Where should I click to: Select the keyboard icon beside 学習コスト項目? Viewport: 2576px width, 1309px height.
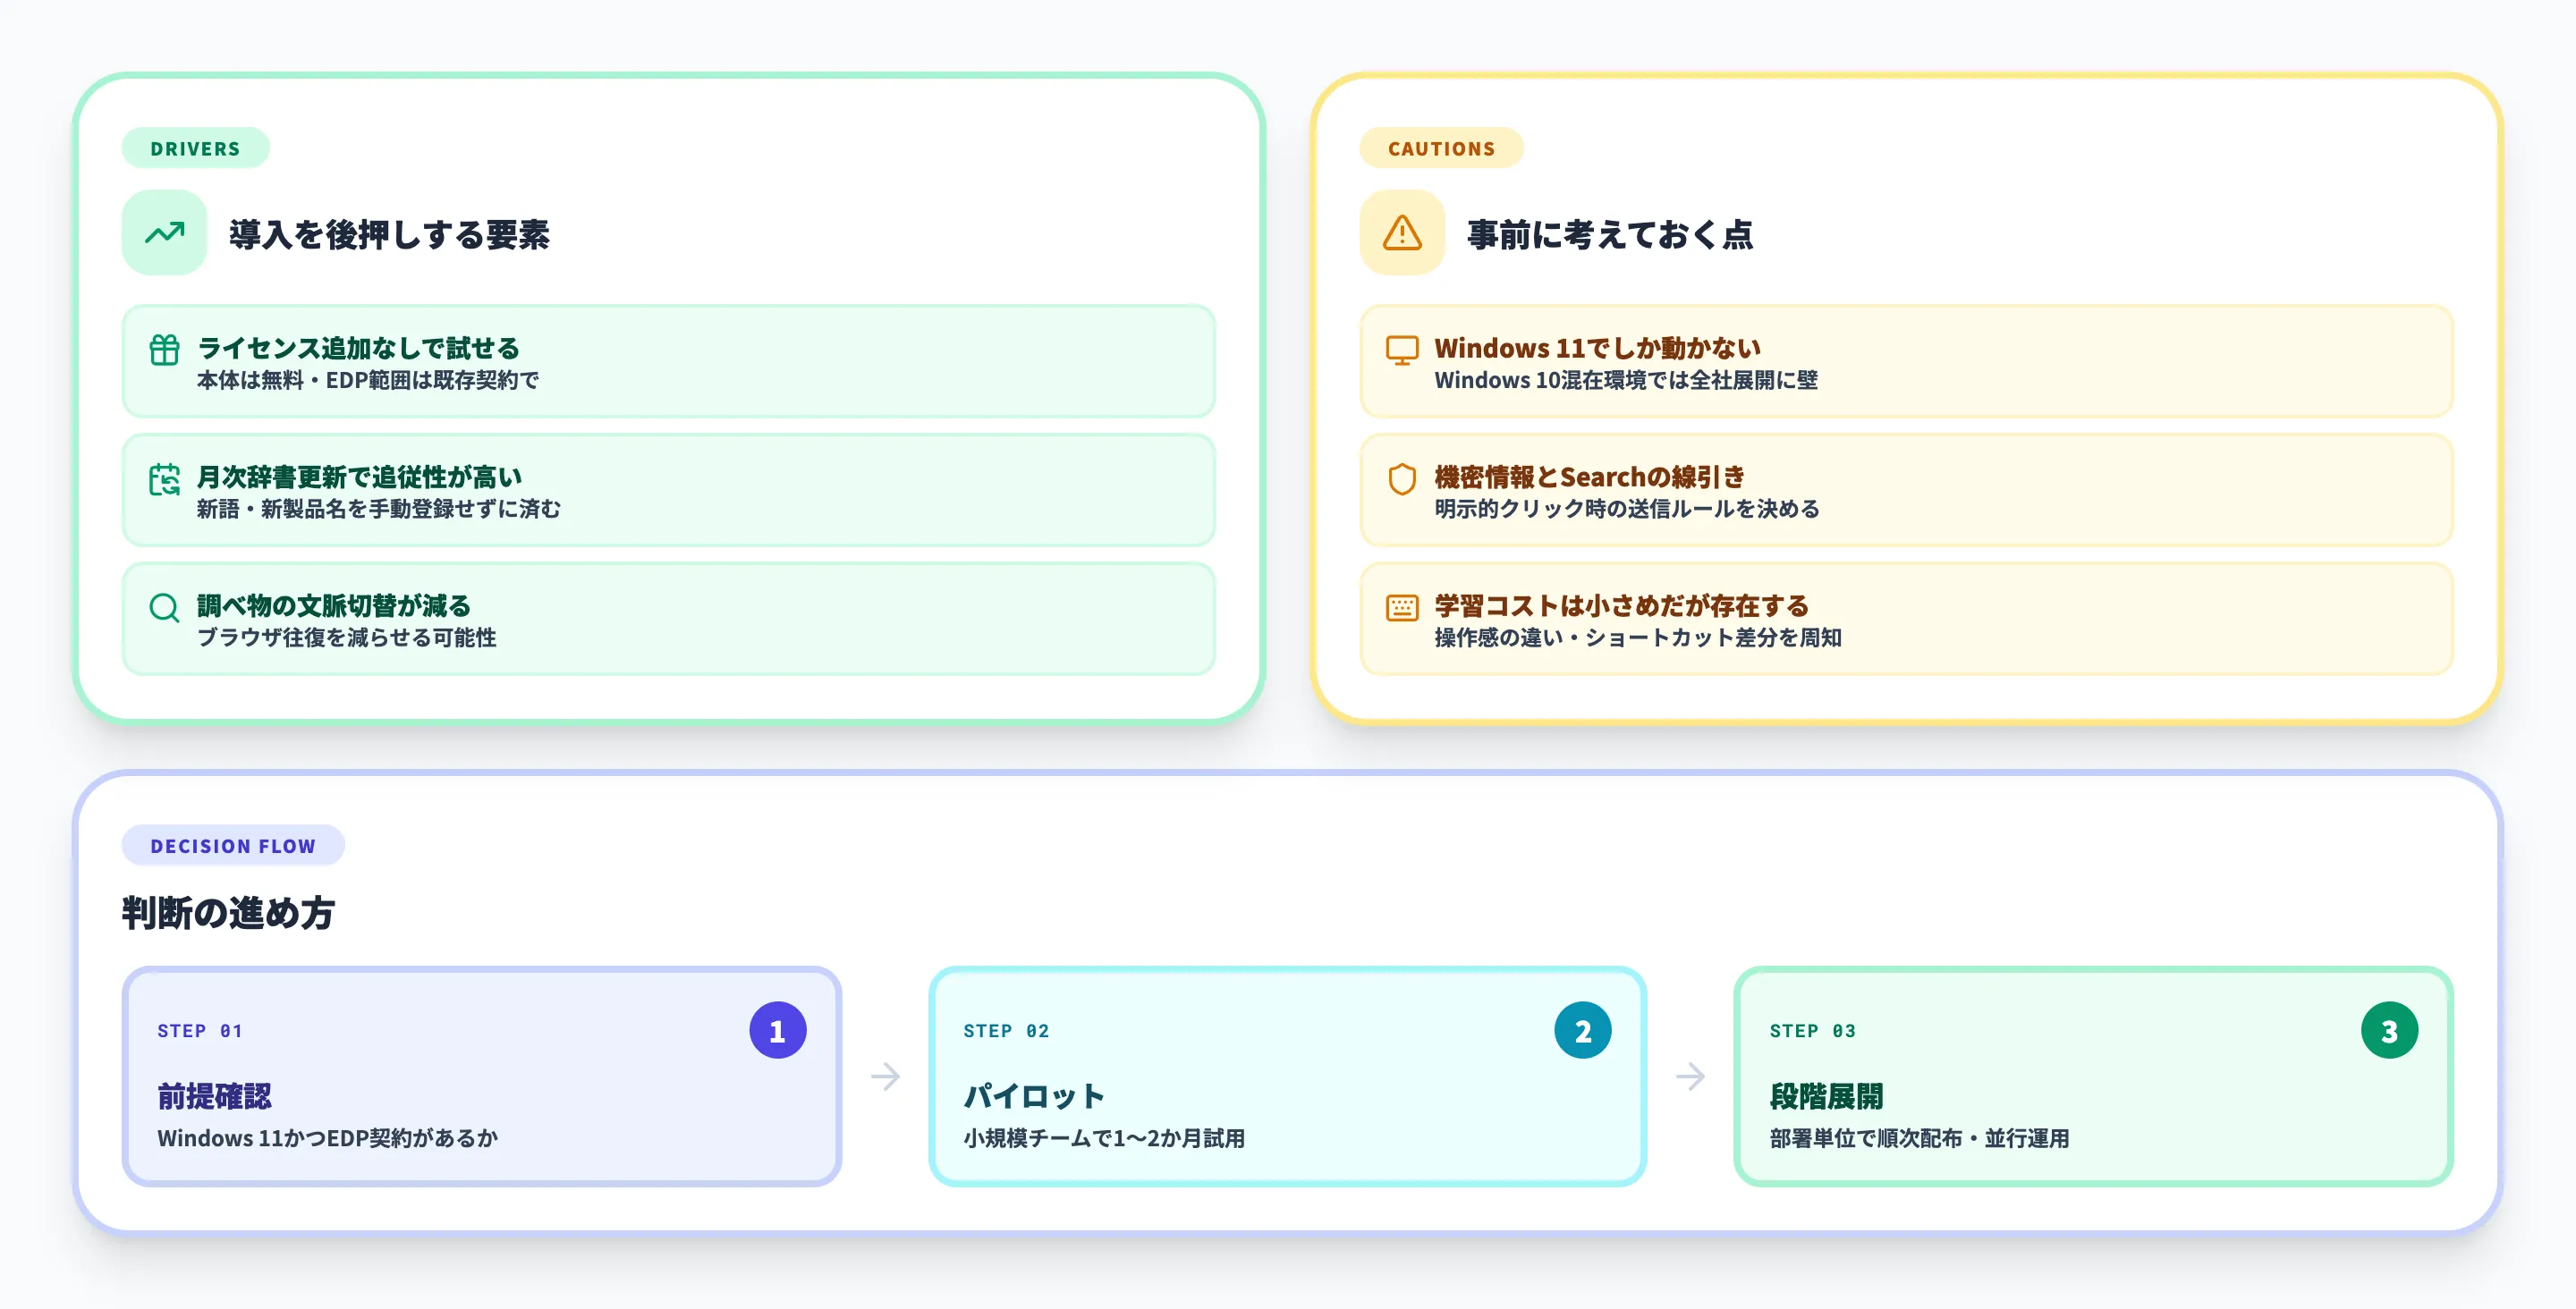1402,608
